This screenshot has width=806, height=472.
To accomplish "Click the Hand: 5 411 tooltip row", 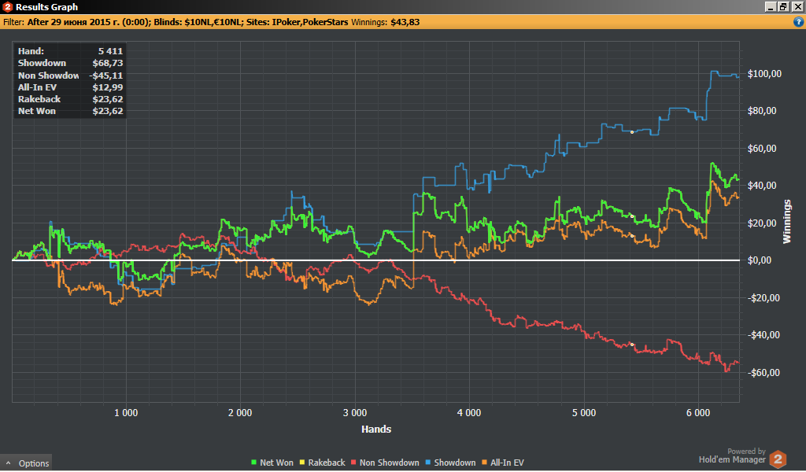I will point(70,51).
